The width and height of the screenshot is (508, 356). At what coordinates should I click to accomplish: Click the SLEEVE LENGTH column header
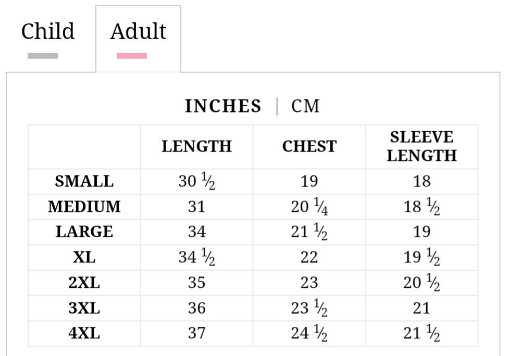[x=422, y=146]
